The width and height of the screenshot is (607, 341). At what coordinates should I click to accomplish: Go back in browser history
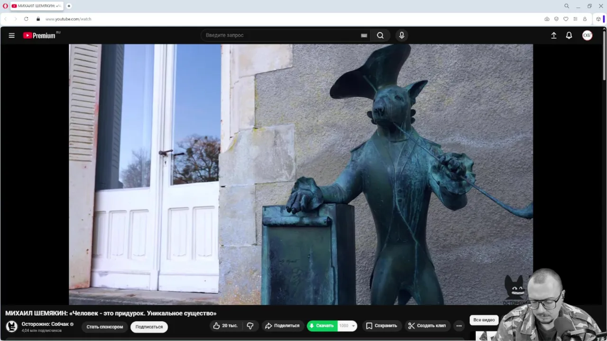[x=6, y=19]
